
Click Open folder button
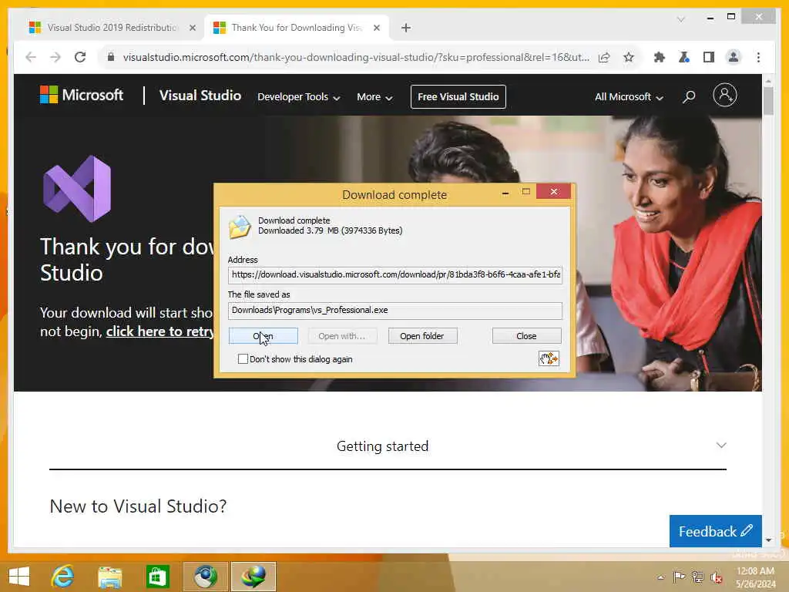coord(422,336)
